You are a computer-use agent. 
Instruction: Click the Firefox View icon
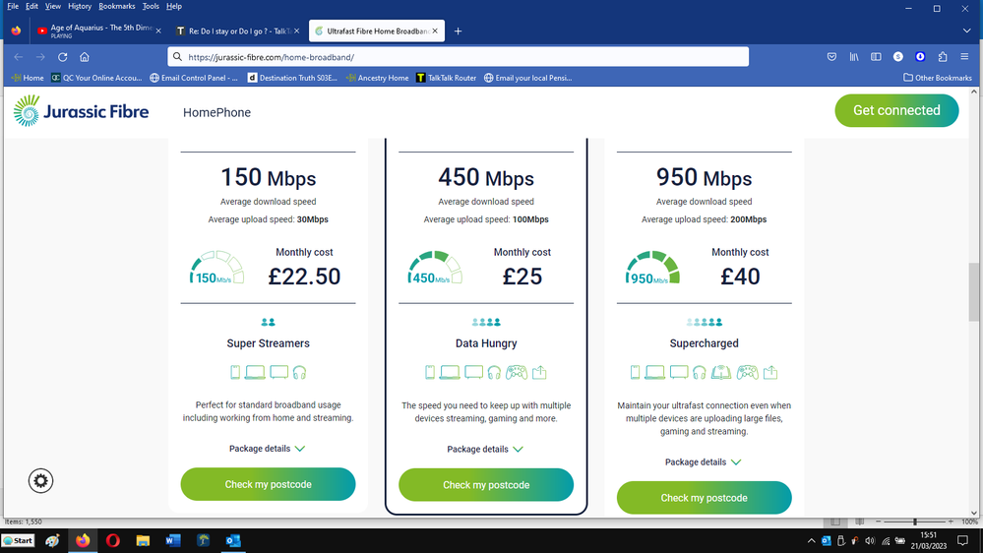click(x=16, y=31)
